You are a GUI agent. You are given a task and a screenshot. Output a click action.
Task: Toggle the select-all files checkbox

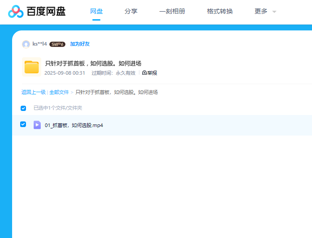[23, 108]
